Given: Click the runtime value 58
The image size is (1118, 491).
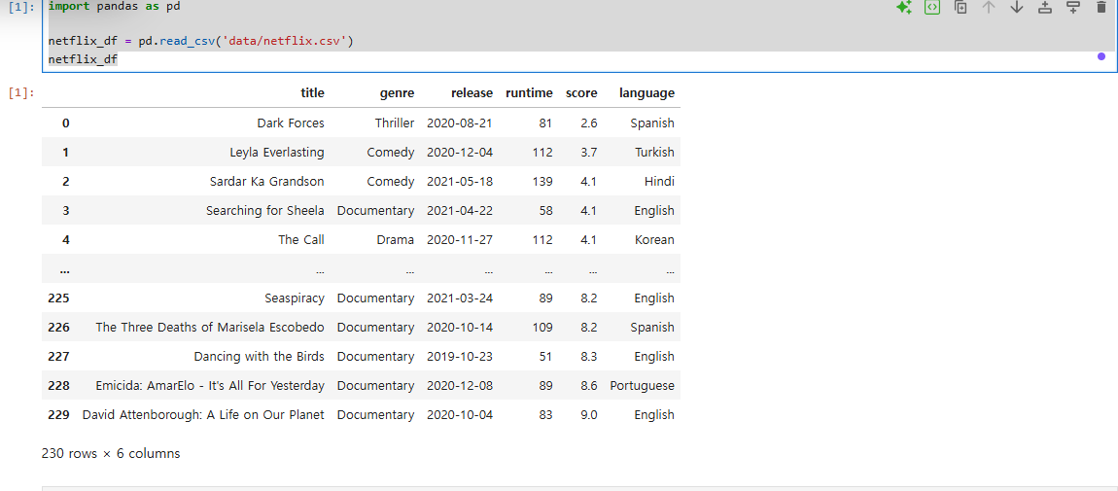Looking at the screenshot, I should point(545,211).
